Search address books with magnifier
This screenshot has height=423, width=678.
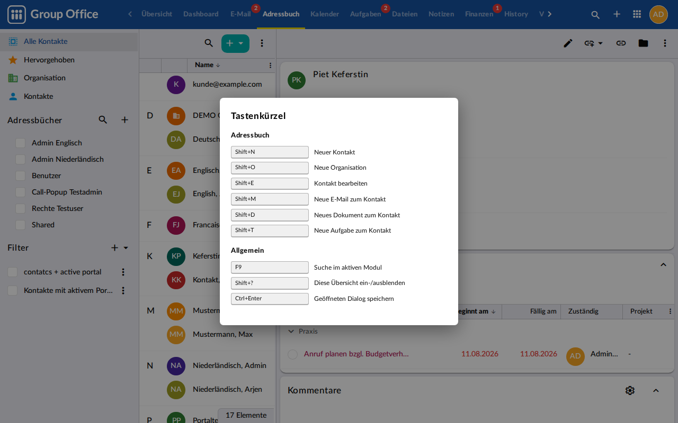click(x=103, y=120)
